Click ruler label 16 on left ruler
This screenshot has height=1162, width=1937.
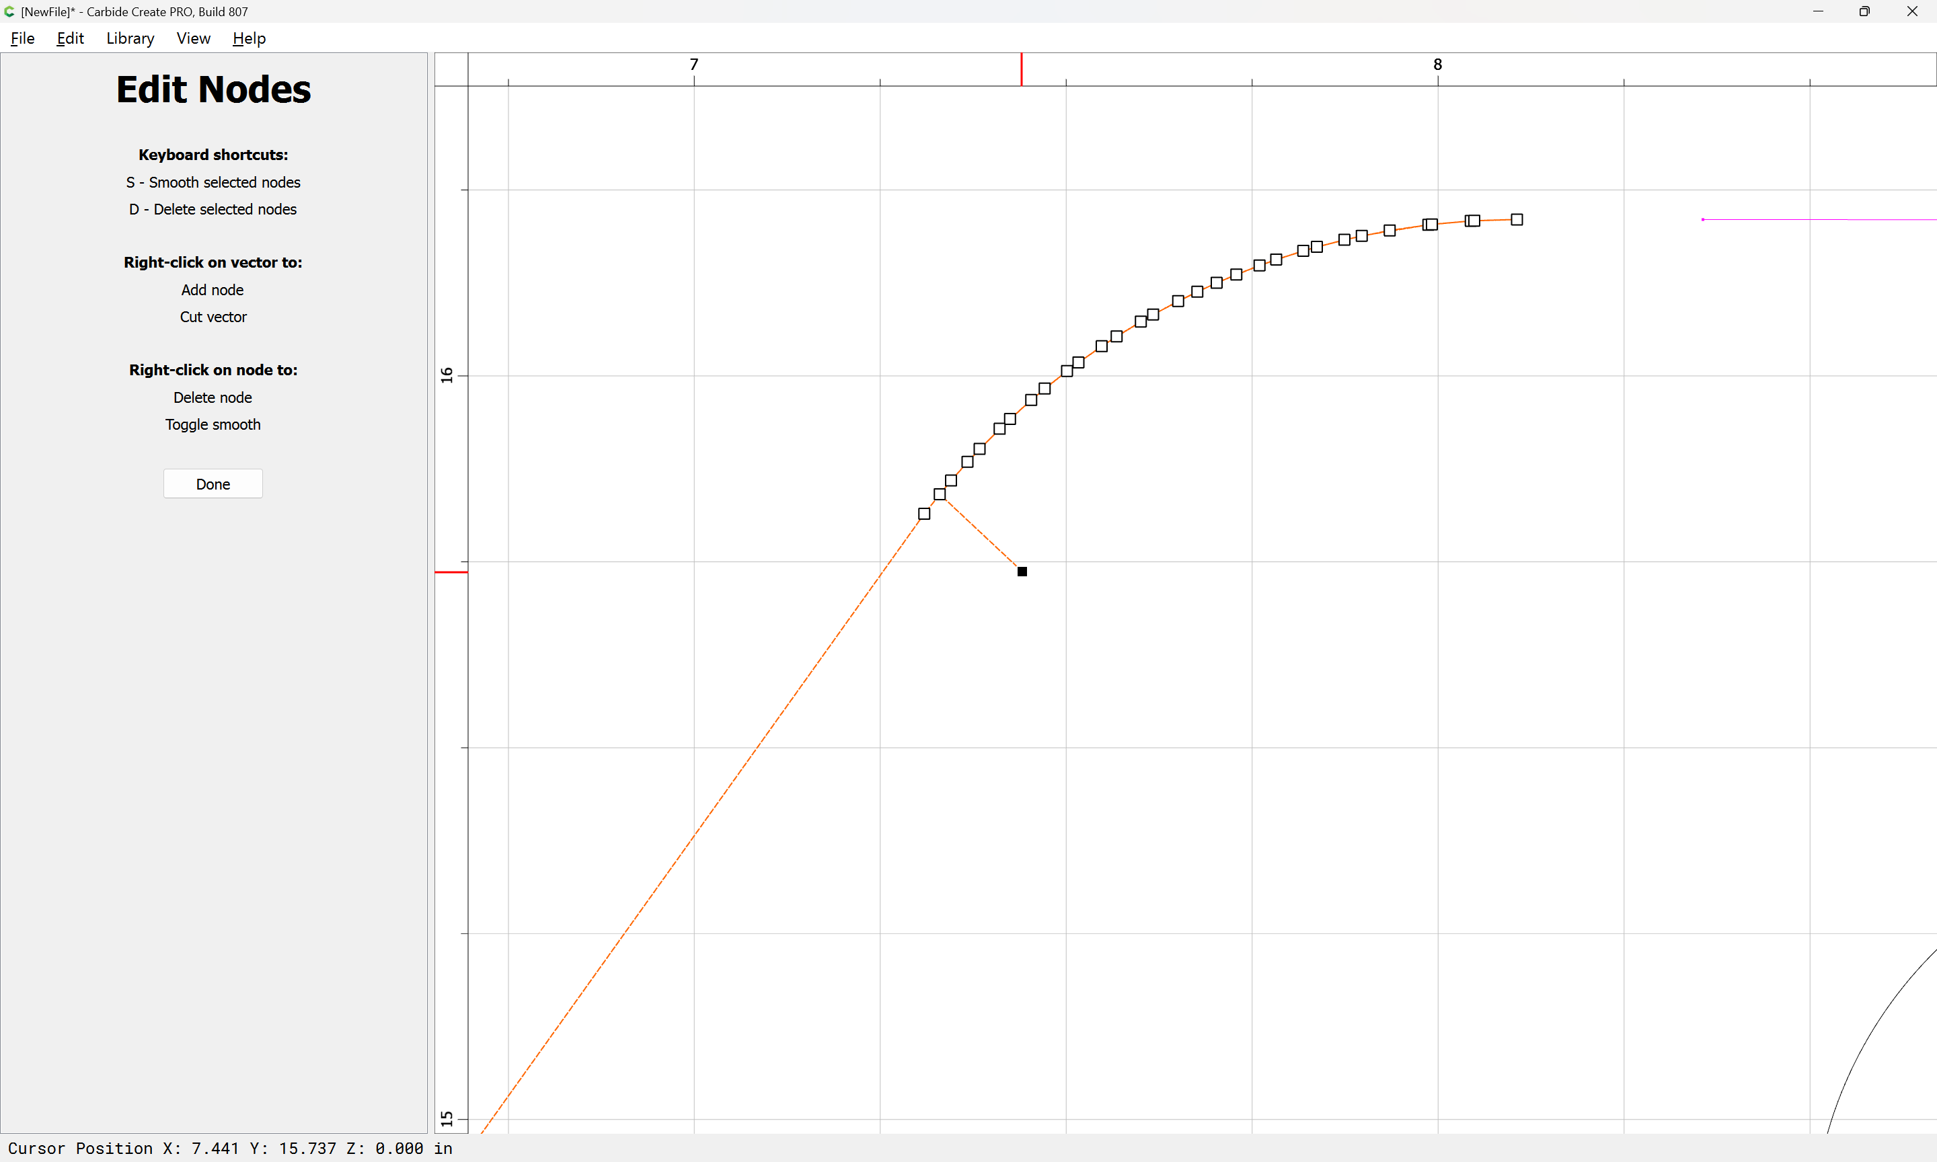(x=447, y=375)
